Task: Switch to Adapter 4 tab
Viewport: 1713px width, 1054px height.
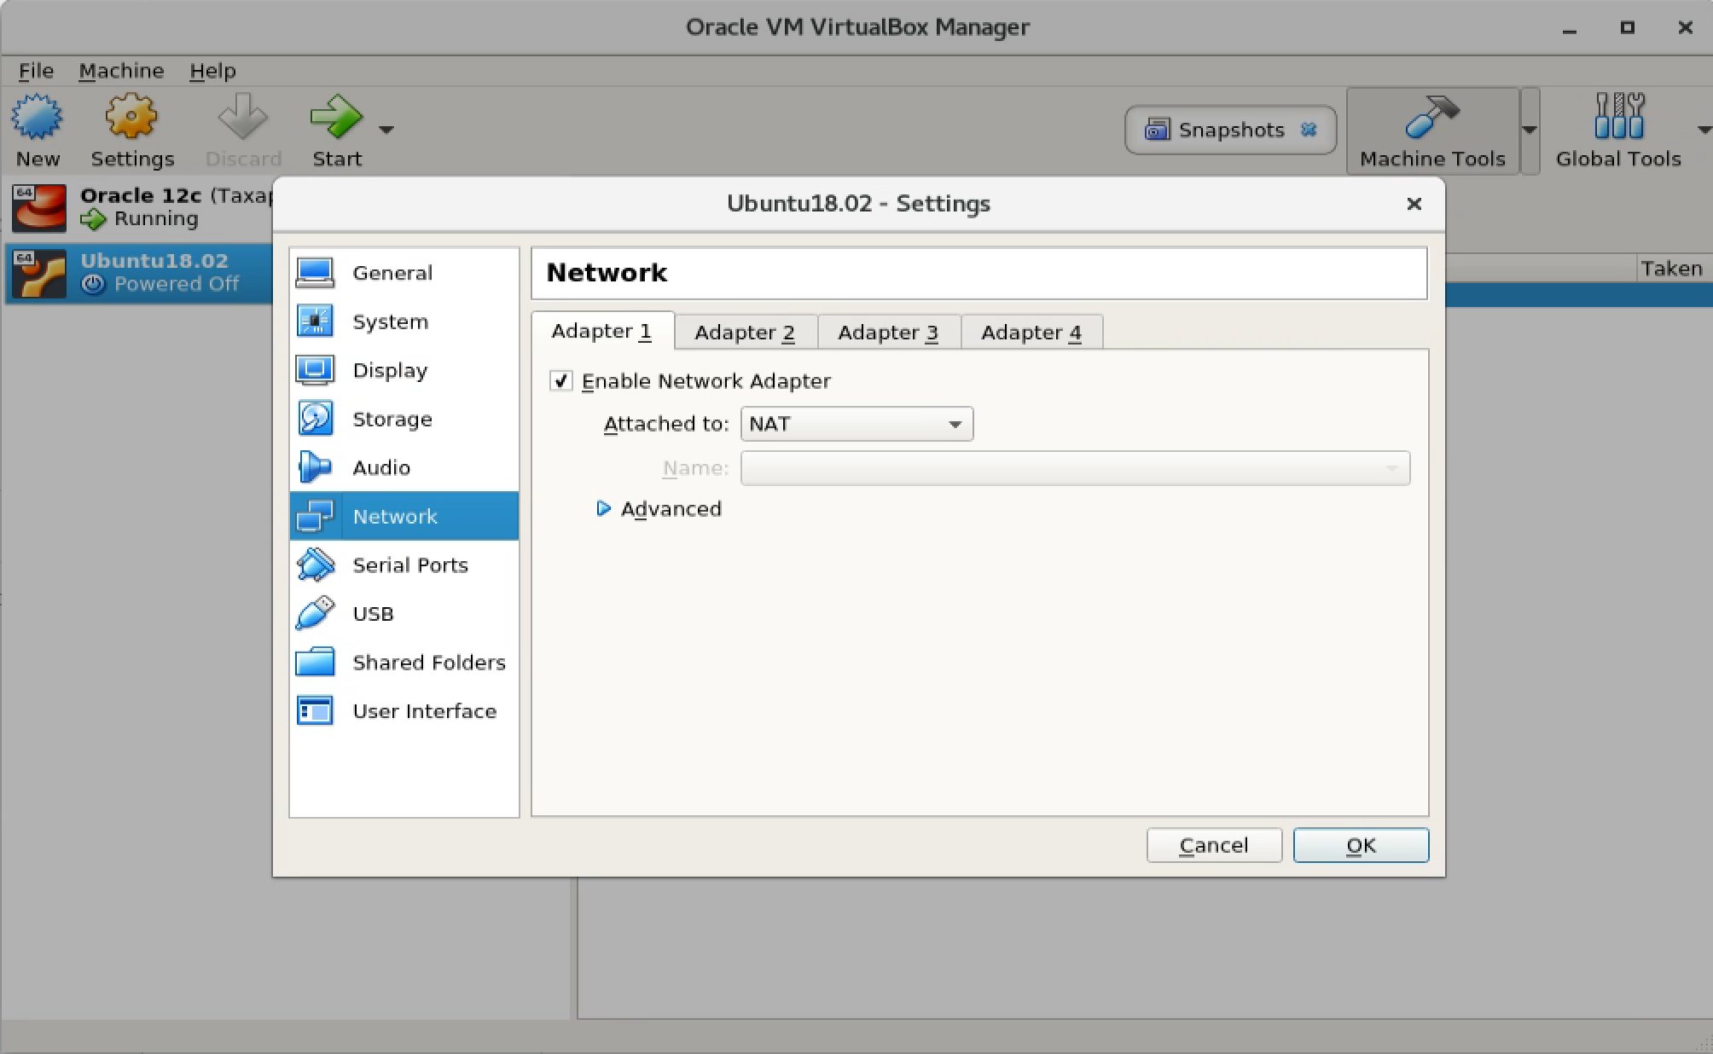Action: [1031, 332]
